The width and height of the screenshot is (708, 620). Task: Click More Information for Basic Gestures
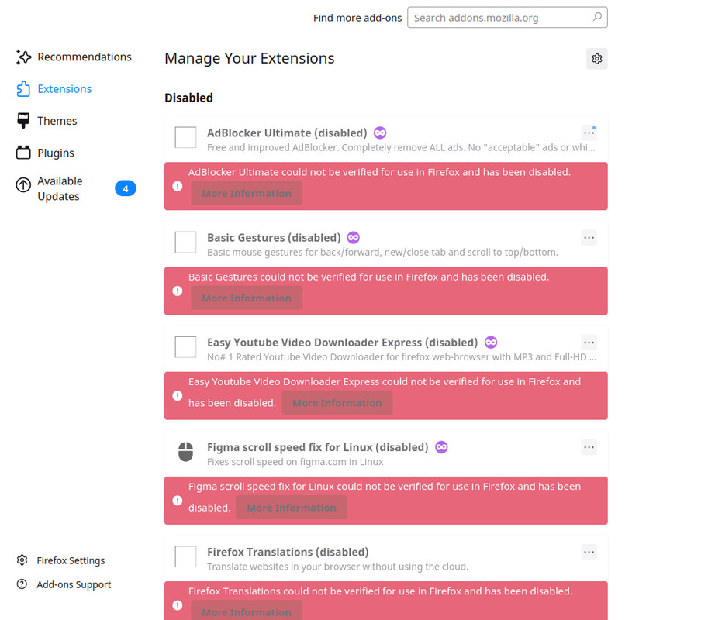(x=247, y=298)
